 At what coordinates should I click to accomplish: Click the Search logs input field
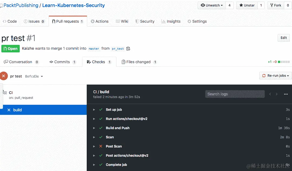[235, 94]
